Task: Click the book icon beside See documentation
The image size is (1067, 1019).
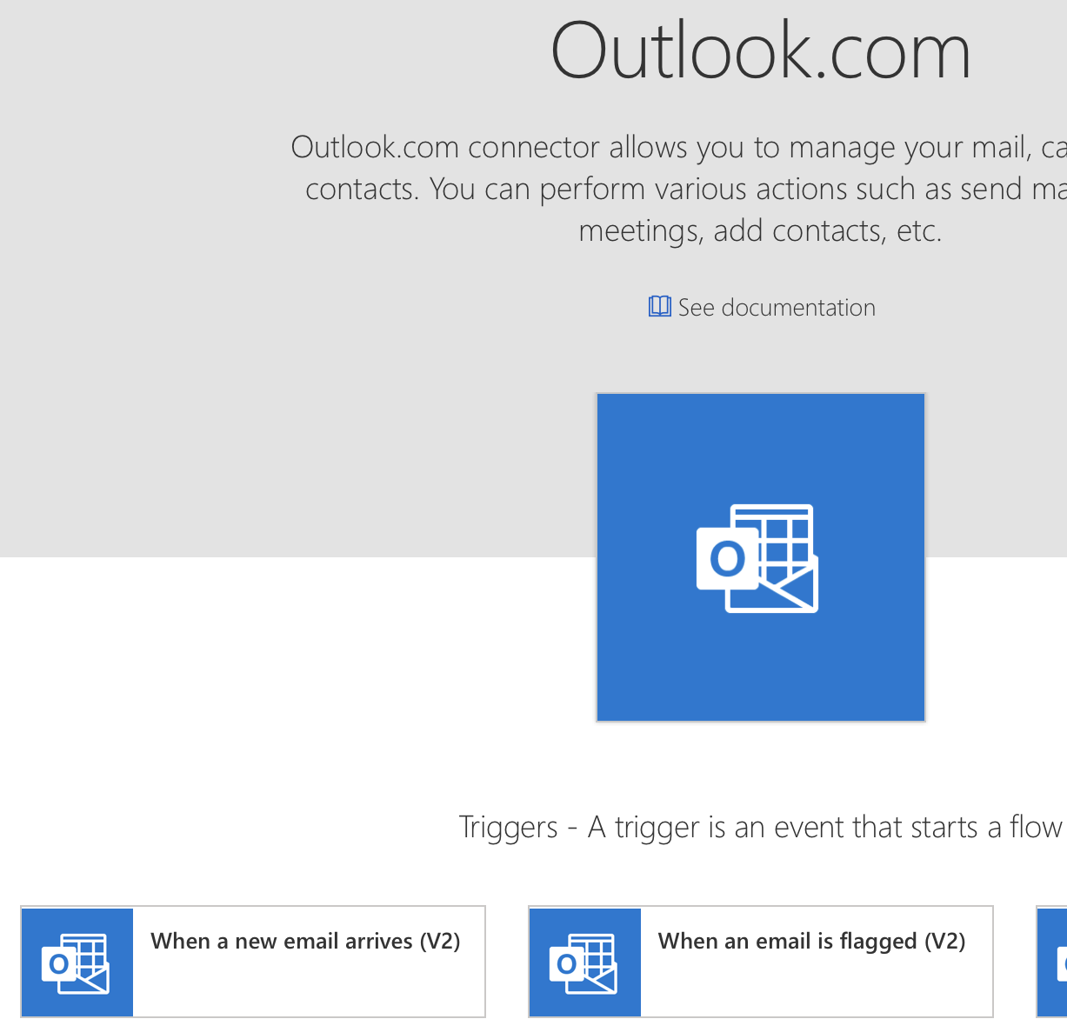Action: pos(660,305)
